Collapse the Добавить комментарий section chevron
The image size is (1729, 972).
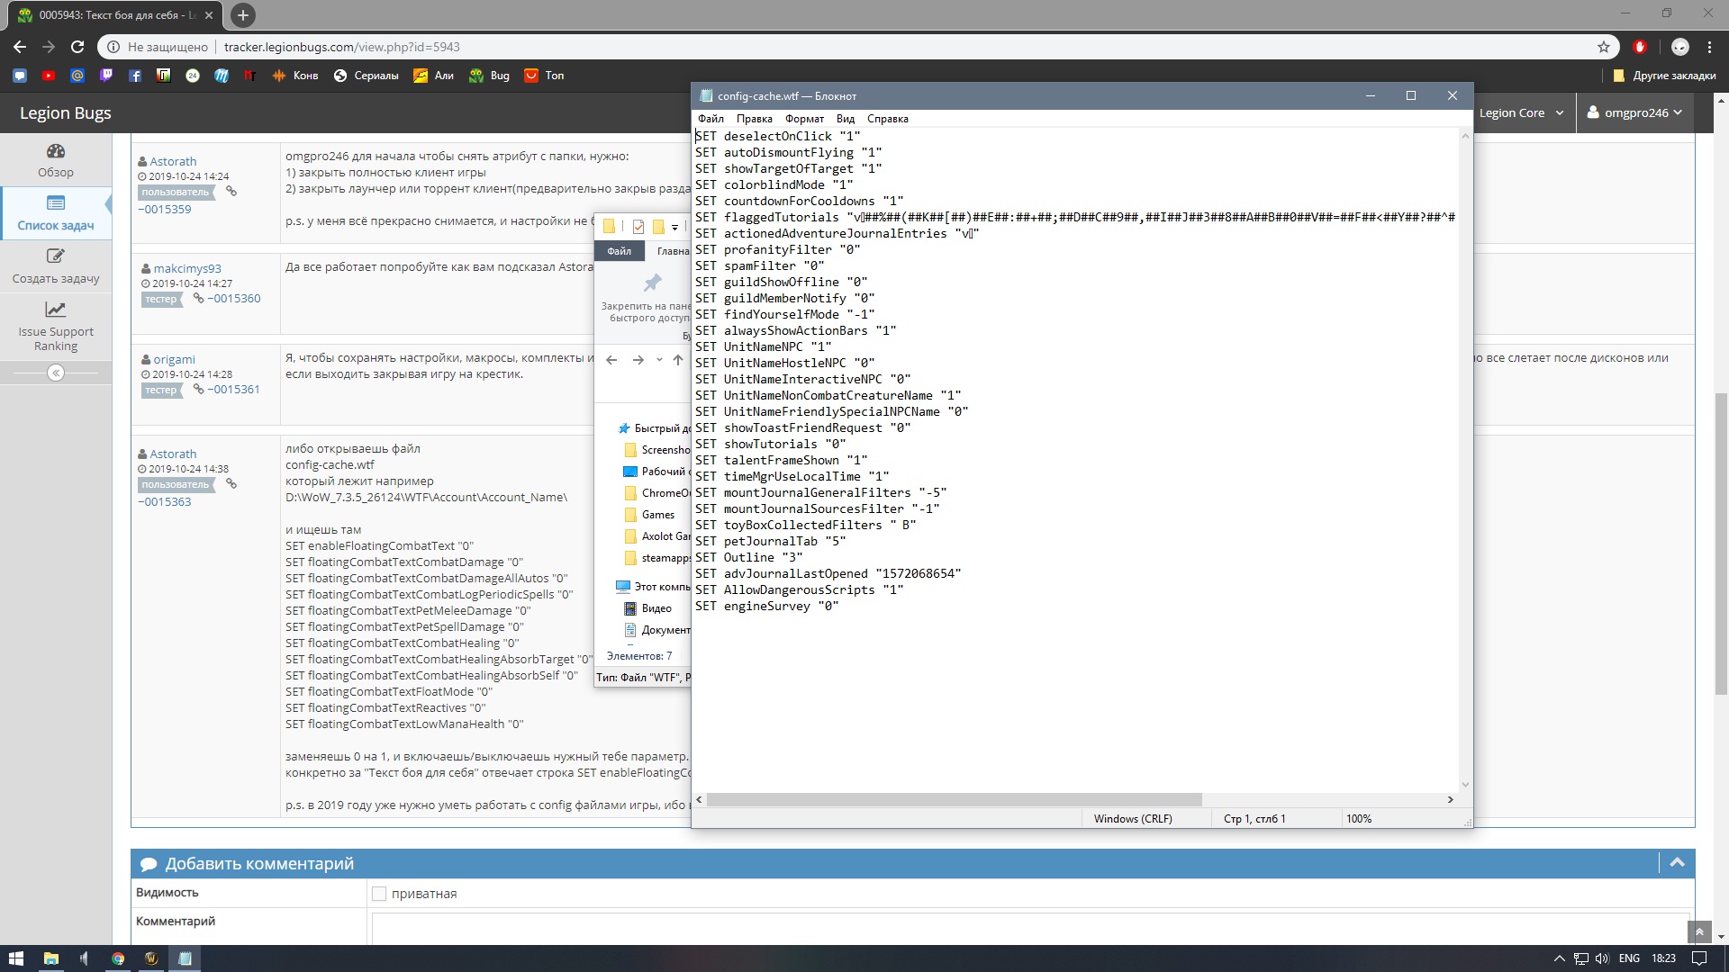[1677, 862]
